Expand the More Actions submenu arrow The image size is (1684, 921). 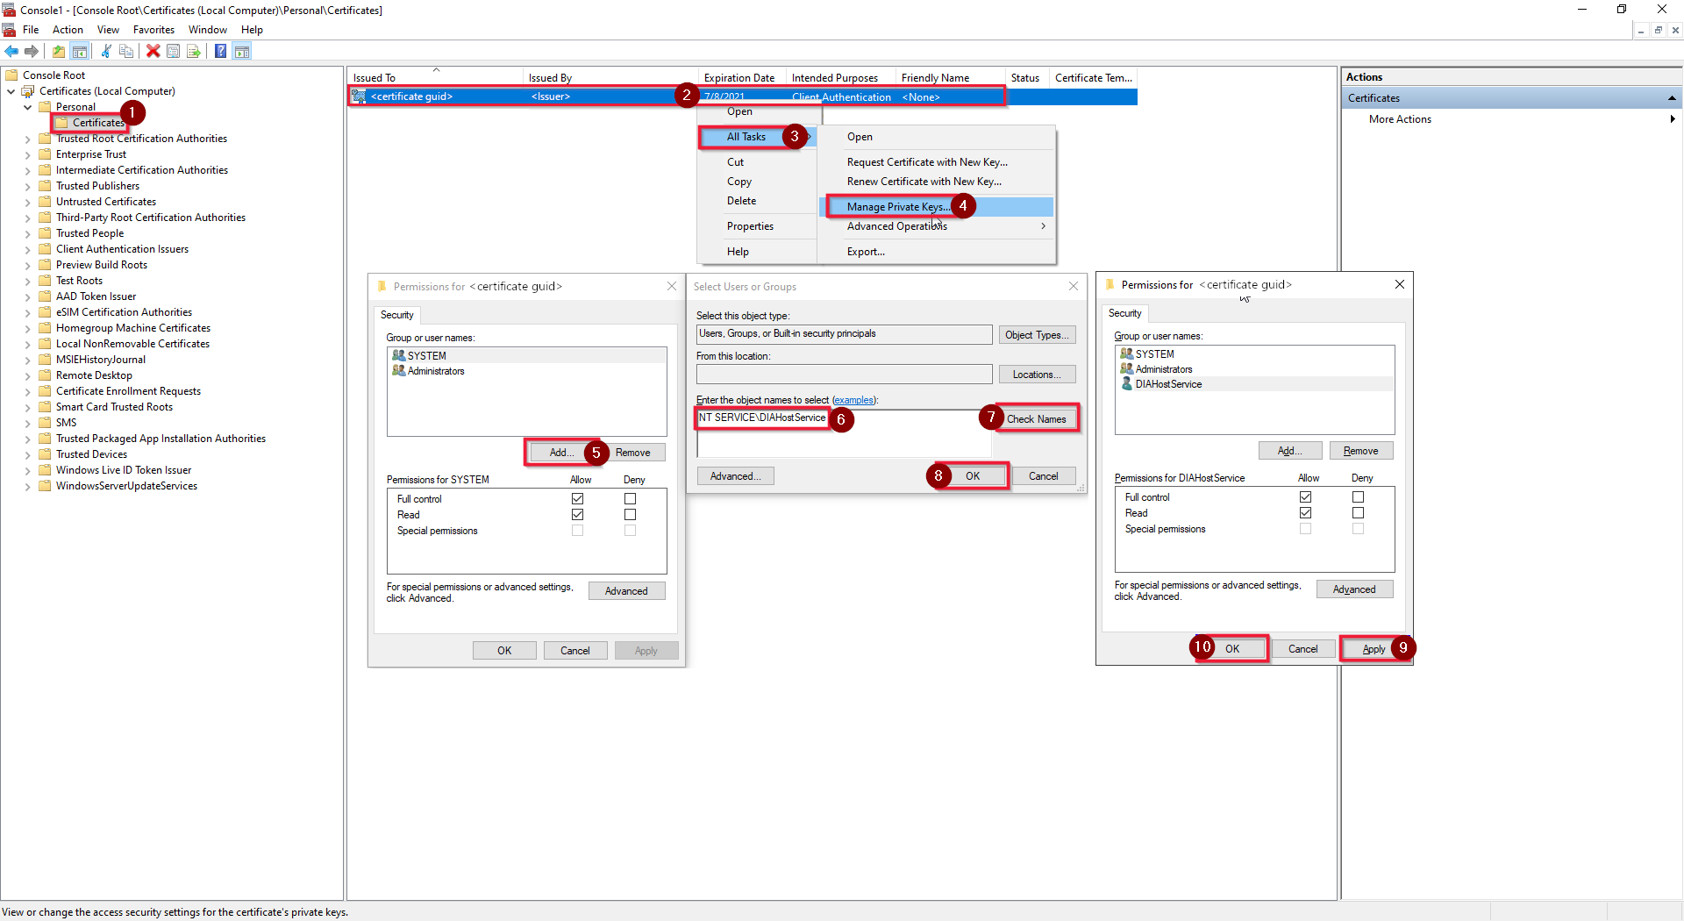(1672, 119)
